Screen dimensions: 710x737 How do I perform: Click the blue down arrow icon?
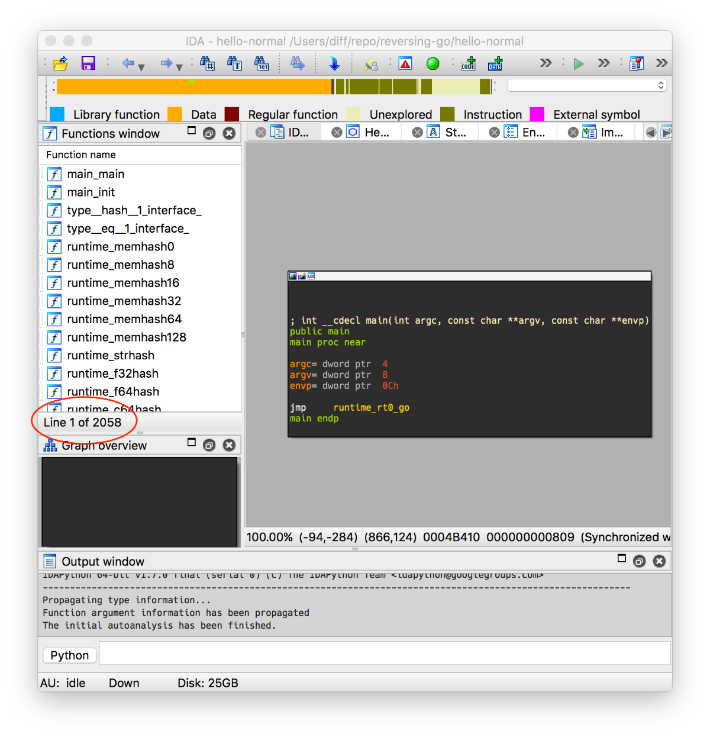(334, 63)
